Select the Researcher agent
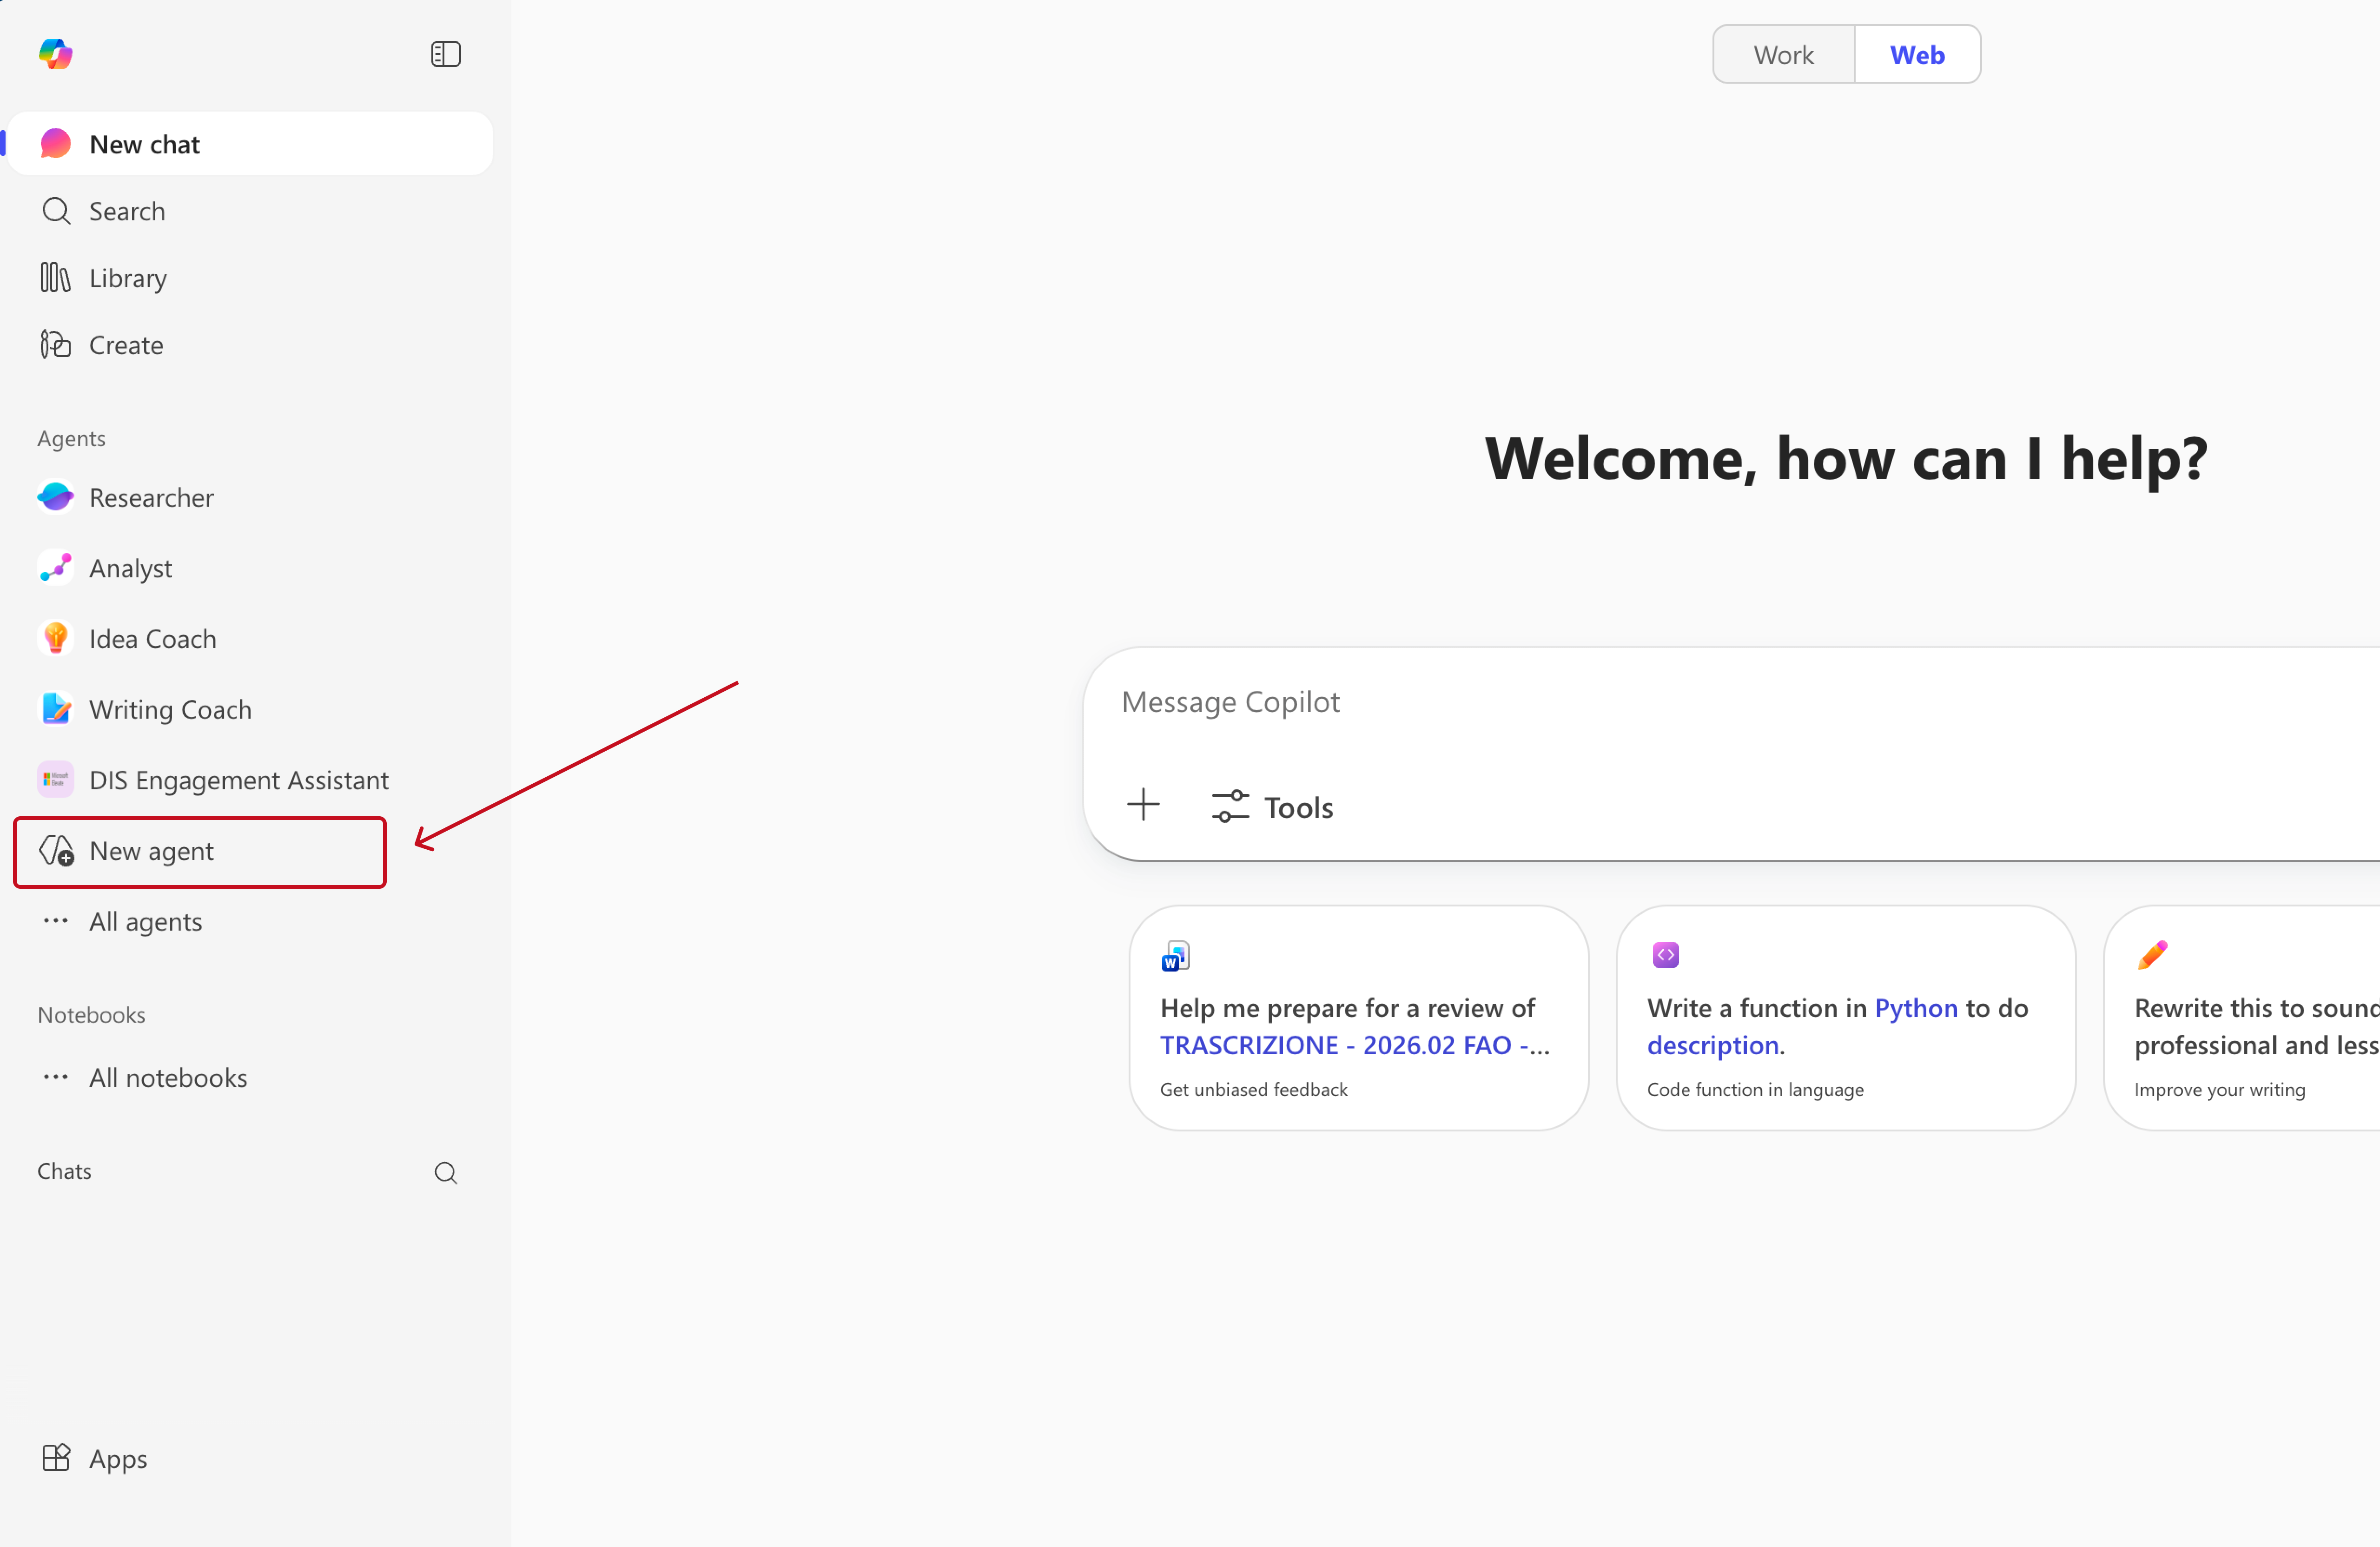This screenshot has height=1547, width=2380. 151,497
